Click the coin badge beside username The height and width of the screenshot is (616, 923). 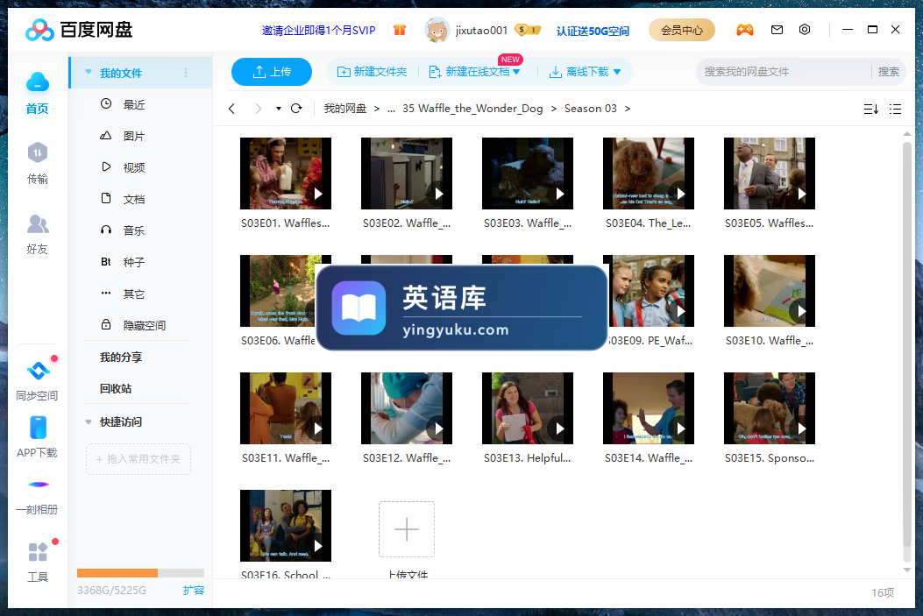528,30
